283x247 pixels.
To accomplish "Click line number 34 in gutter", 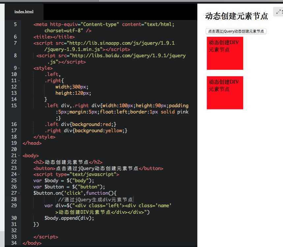I will 14,243.
